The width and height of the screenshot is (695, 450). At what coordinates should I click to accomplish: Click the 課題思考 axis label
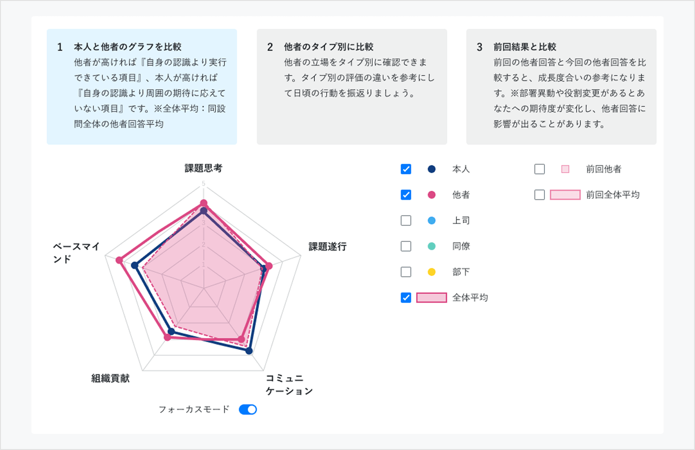click(204, 168)
